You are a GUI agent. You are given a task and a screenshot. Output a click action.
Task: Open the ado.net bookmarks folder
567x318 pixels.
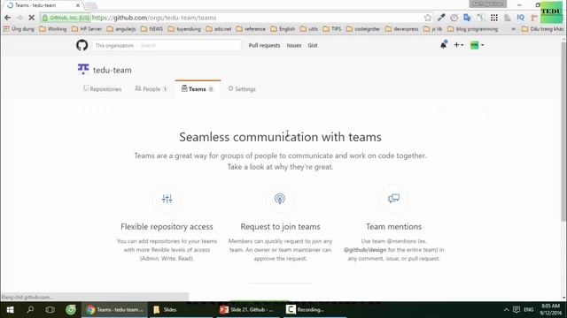click(x=219, y=29)
